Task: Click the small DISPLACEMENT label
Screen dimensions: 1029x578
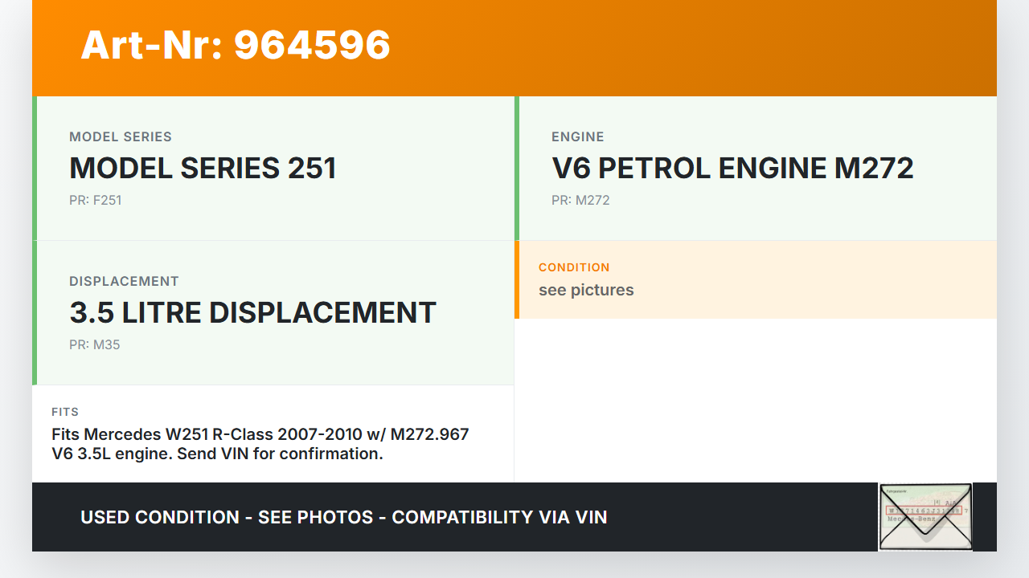Action: (124, 282)
